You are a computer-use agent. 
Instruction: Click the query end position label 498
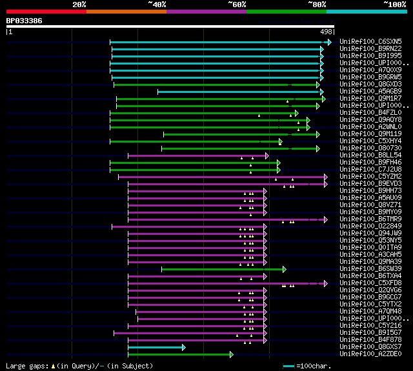(326, 32)
